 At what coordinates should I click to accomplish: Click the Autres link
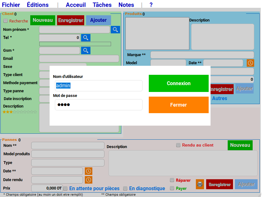click(220, 98)
